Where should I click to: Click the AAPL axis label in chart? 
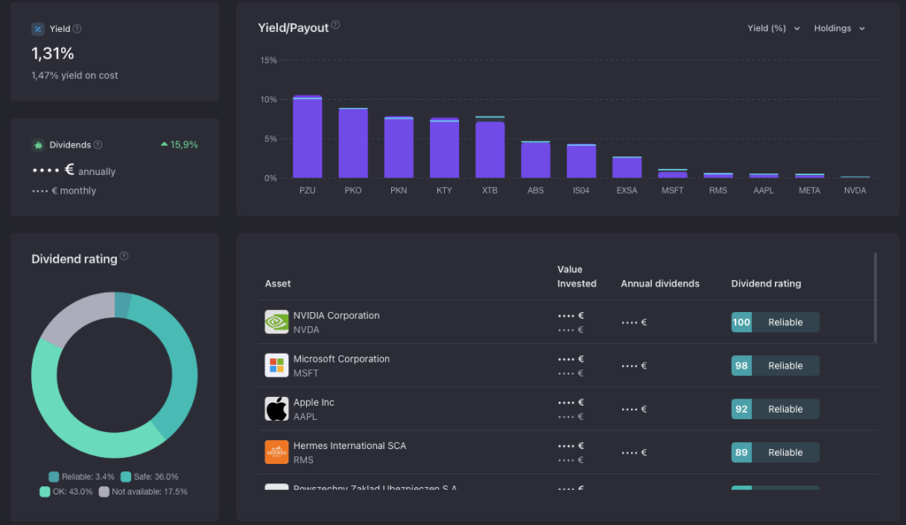[x=764, y=190]
